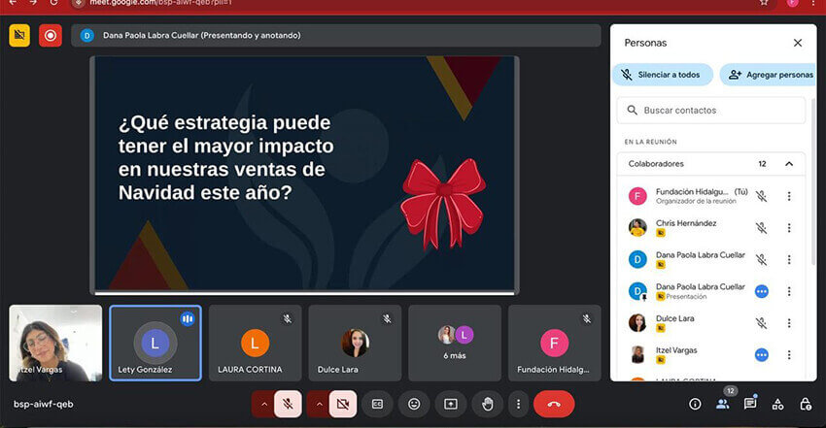This screenshot has height=428, width=826.
Task: Open the emoji reactions button
Action: (x=414, y=404)
